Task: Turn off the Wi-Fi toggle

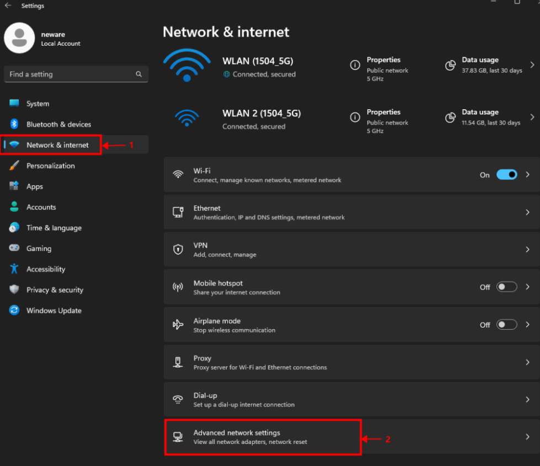Action: [x=506, y=175]
